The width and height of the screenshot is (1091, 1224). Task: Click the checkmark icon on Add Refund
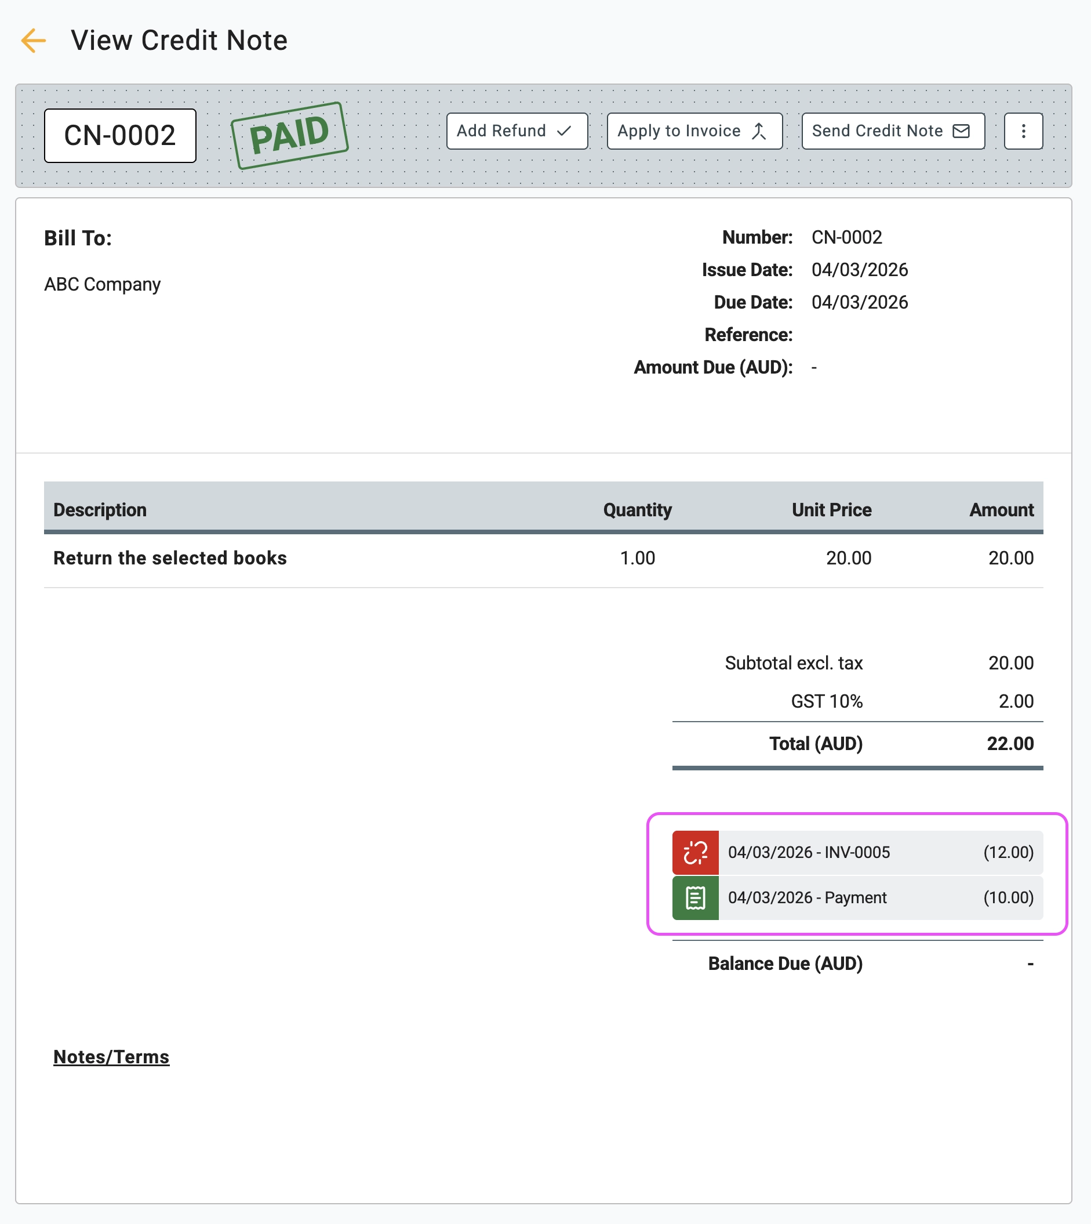point(562,131)
